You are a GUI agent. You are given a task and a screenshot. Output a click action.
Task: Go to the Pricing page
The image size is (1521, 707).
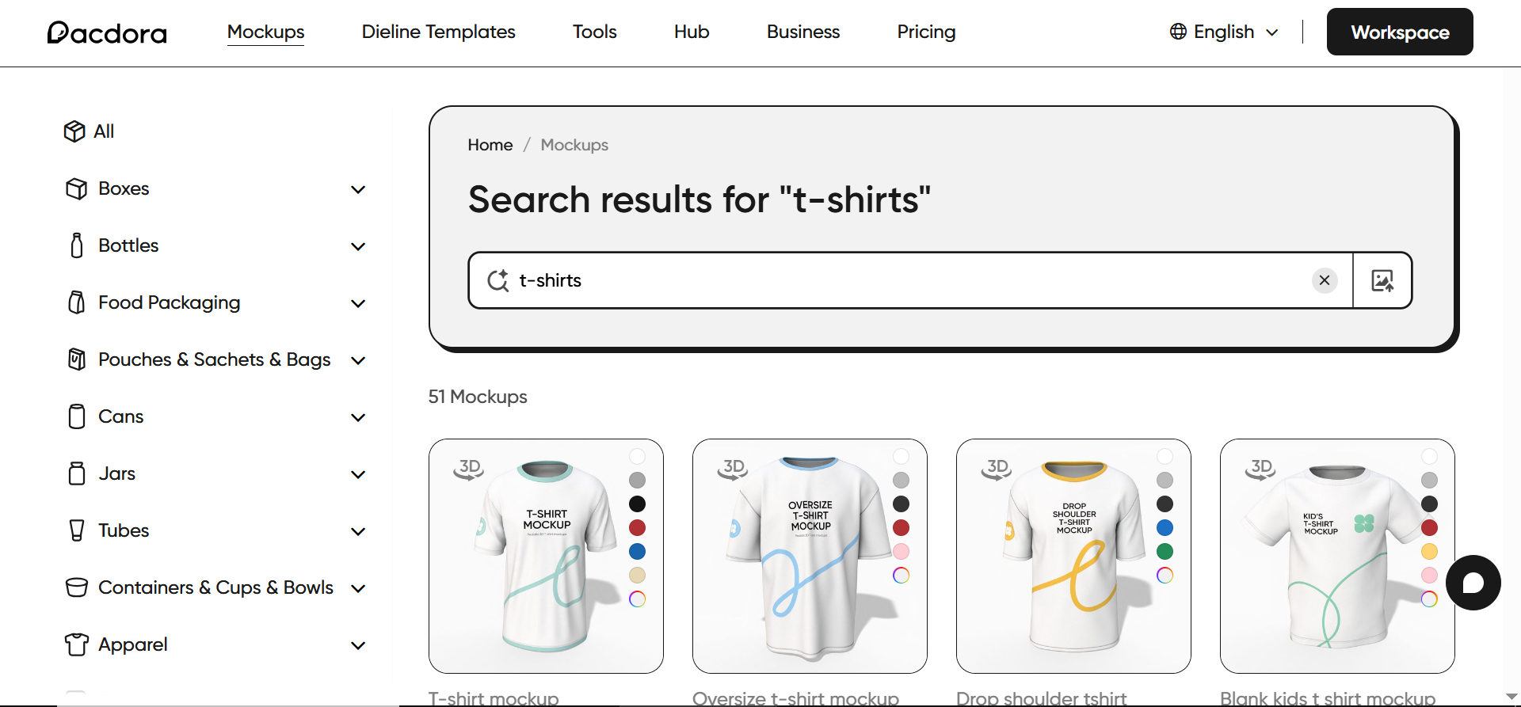click(926, 32)
